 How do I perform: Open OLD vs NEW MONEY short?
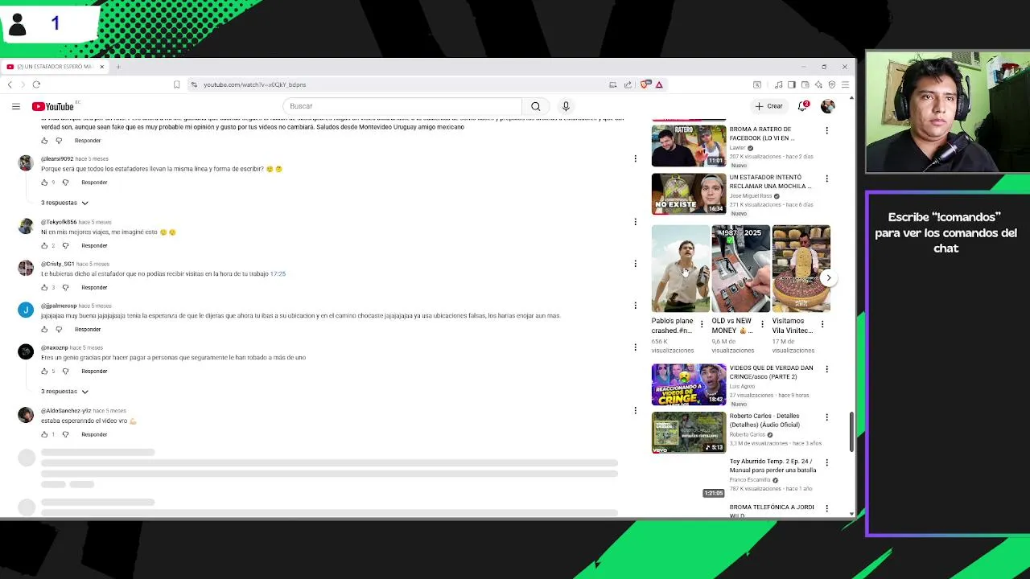click(740, 269)
